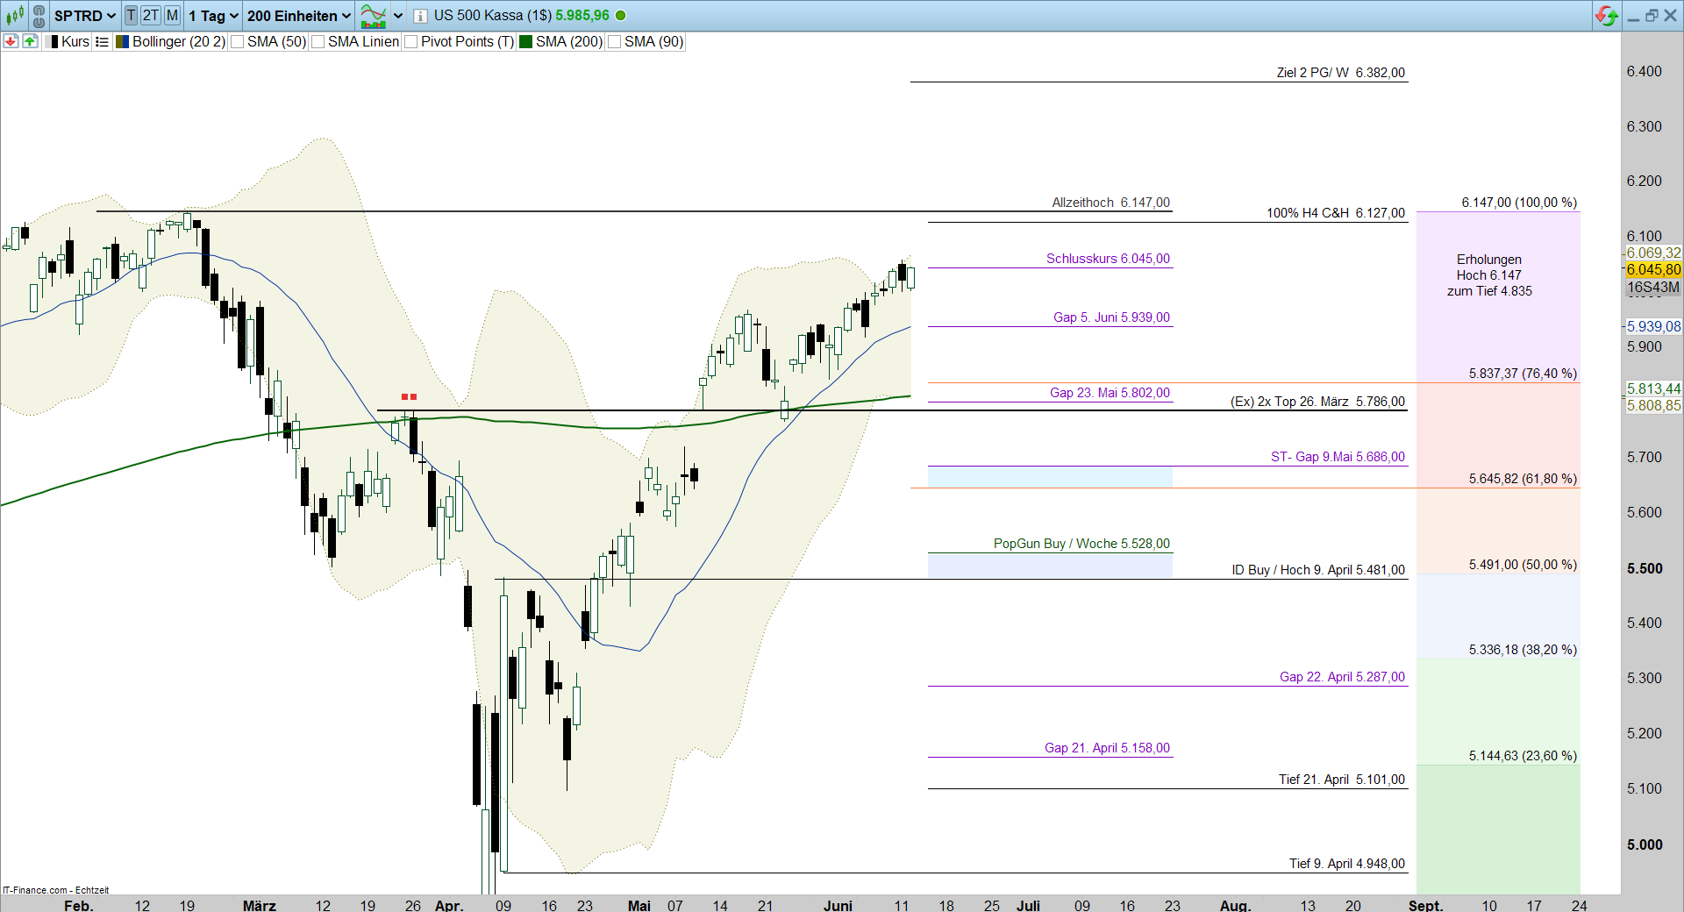Click the ID Buy / Hoch 9. April label

(x=1317, y=570)
